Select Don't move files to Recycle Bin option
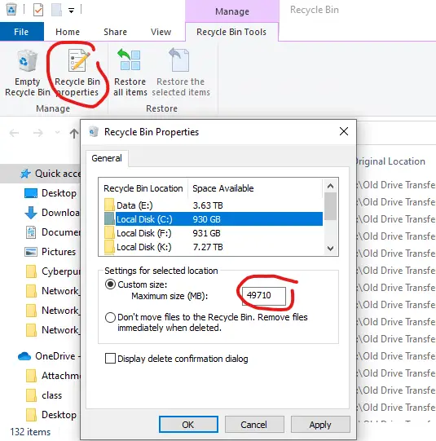The image size is (436, 441). 110,318
